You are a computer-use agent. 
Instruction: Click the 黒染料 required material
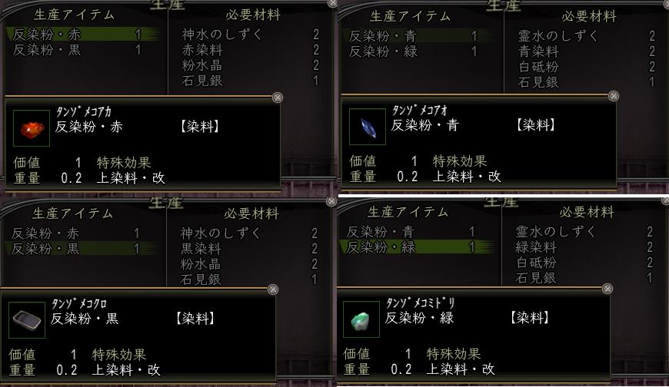(x=201, y=249)
